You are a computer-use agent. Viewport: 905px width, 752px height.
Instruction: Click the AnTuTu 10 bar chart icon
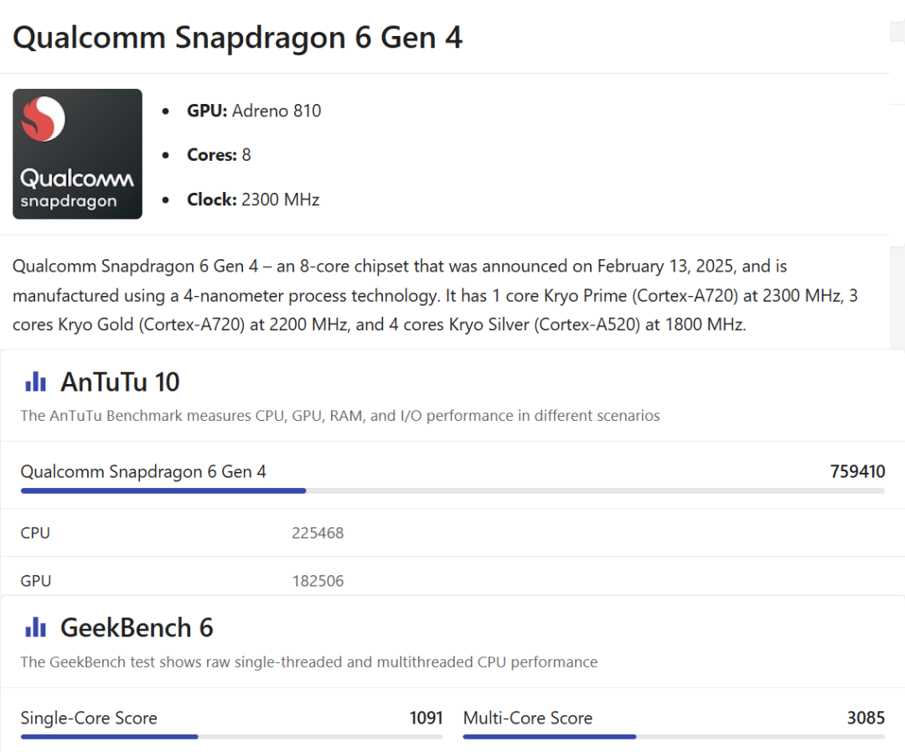pyautogui.click(x=35, y=381)
